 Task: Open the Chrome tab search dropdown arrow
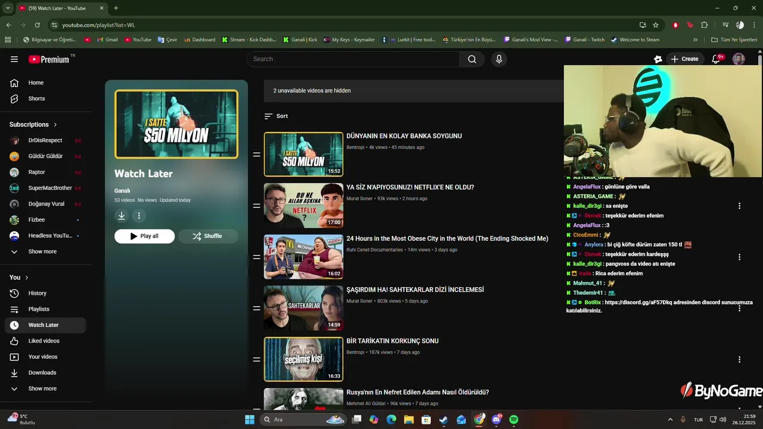[x=8, y=8]
